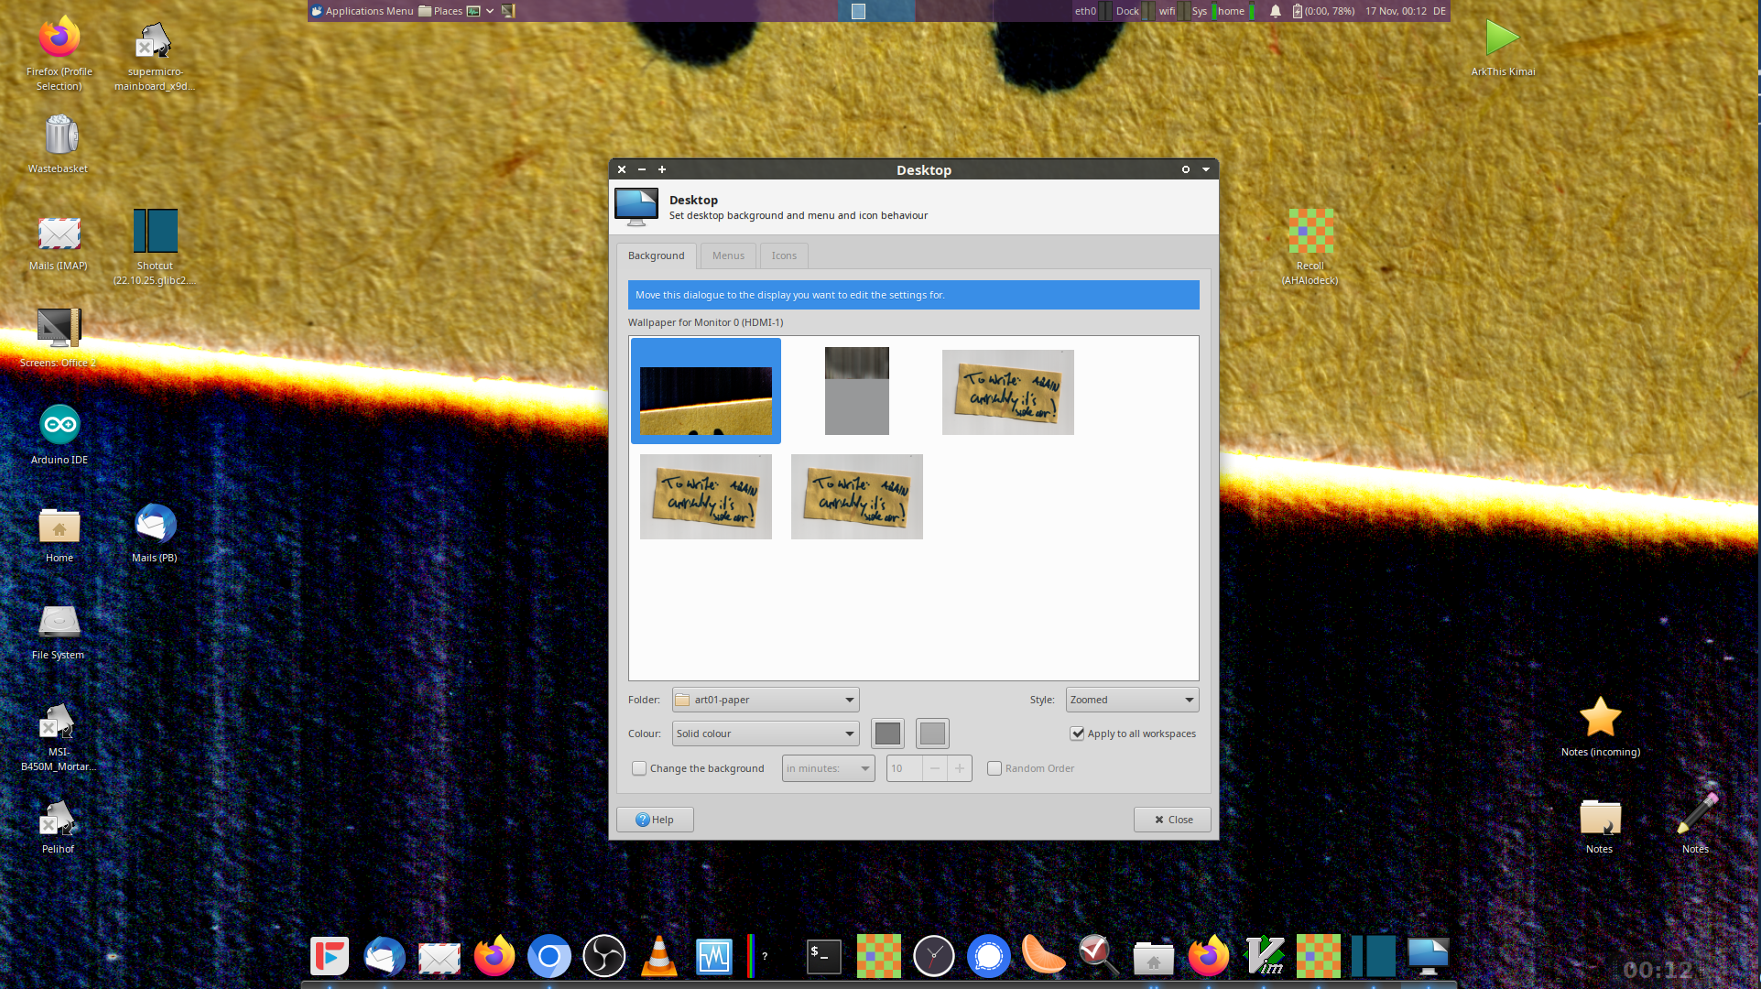
Task: Expand the Solid colour dropdown
Action: tap(766, 734)
